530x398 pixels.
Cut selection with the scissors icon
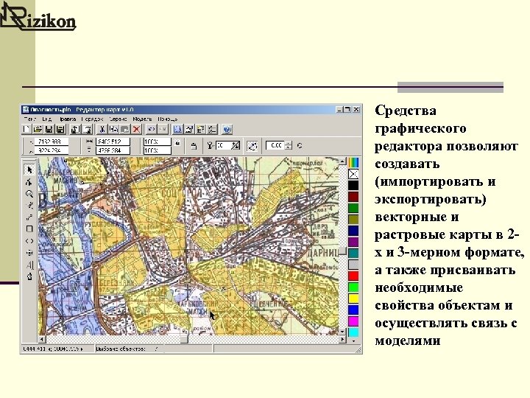pyautogui.click(x=102, y=129)
